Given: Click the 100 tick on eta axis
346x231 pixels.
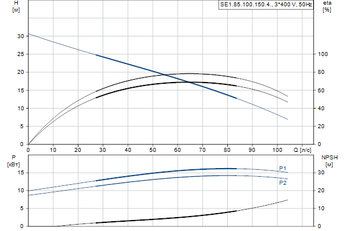Looking at the screenshot, I should [323, 54].
